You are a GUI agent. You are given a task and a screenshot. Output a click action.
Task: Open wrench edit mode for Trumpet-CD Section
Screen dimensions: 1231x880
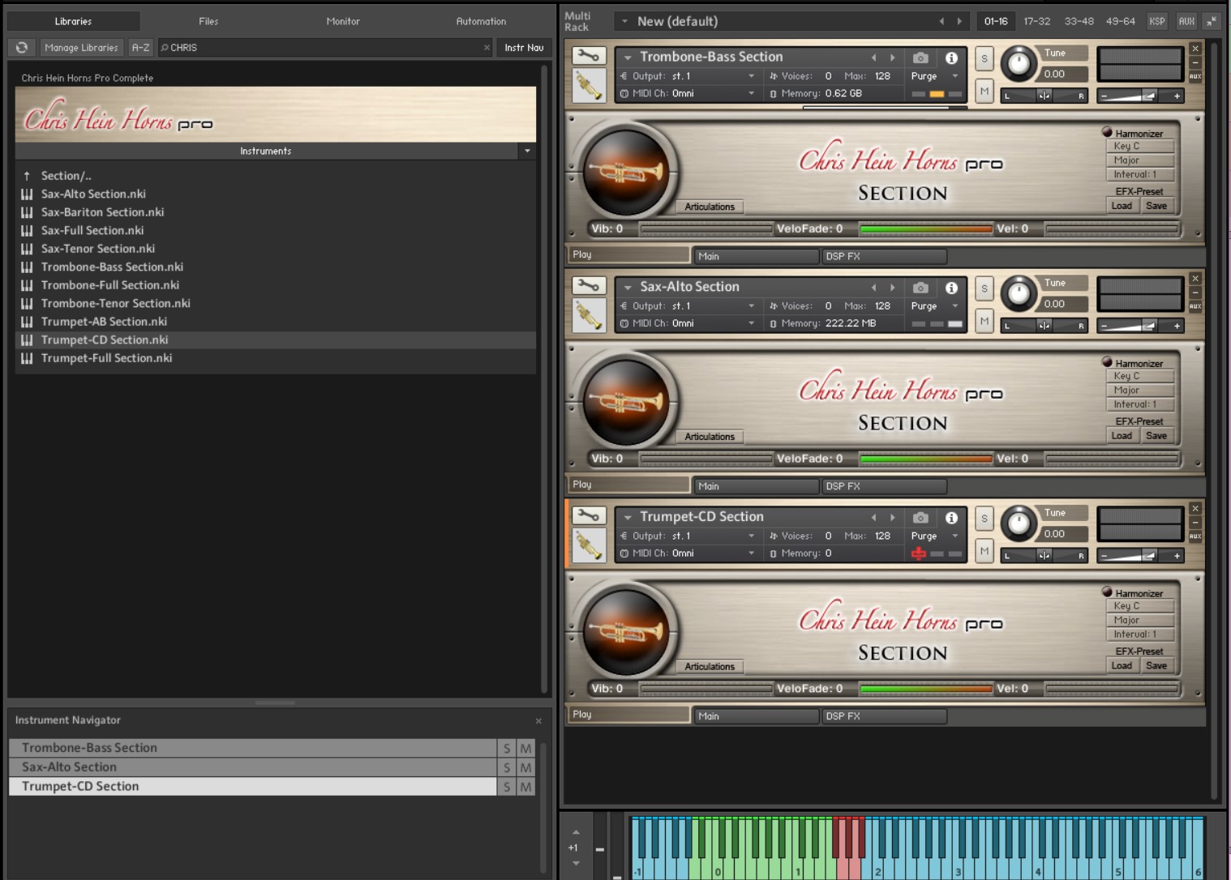(x=589, y=516)
